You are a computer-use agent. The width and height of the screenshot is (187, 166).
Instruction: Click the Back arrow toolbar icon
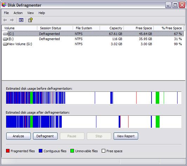[x=5, y=20]
